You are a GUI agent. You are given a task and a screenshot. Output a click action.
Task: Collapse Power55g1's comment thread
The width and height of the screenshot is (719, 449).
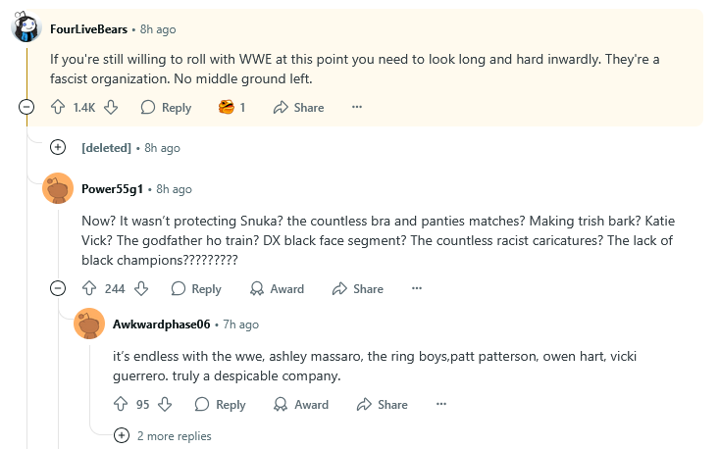(58, 288)
